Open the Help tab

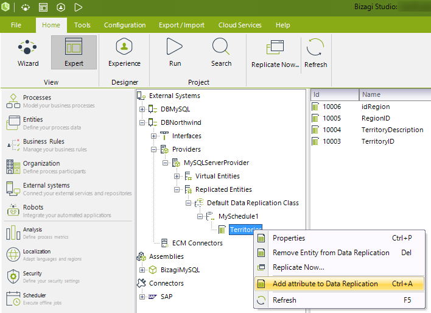coord(282,25)
